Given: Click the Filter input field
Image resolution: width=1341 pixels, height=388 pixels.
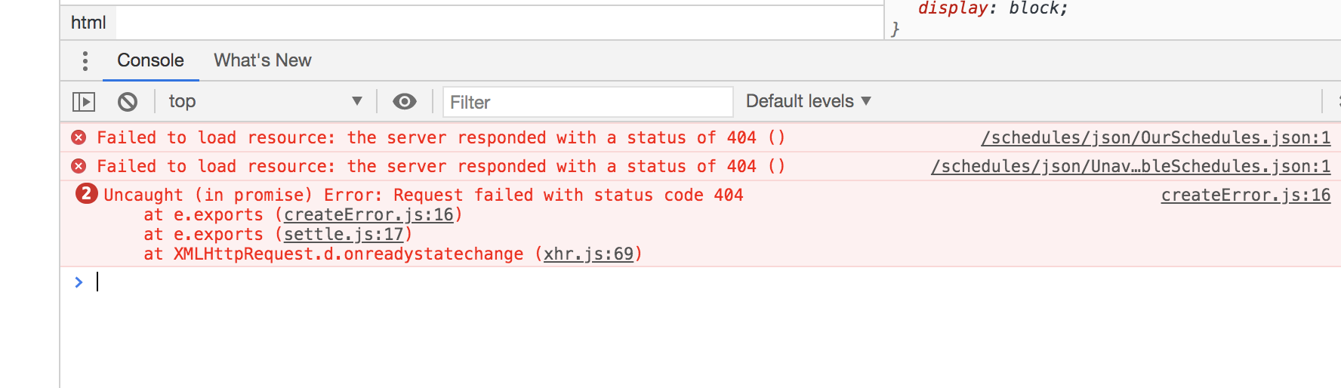Looking at the screenshot, I should click(587, 102).
